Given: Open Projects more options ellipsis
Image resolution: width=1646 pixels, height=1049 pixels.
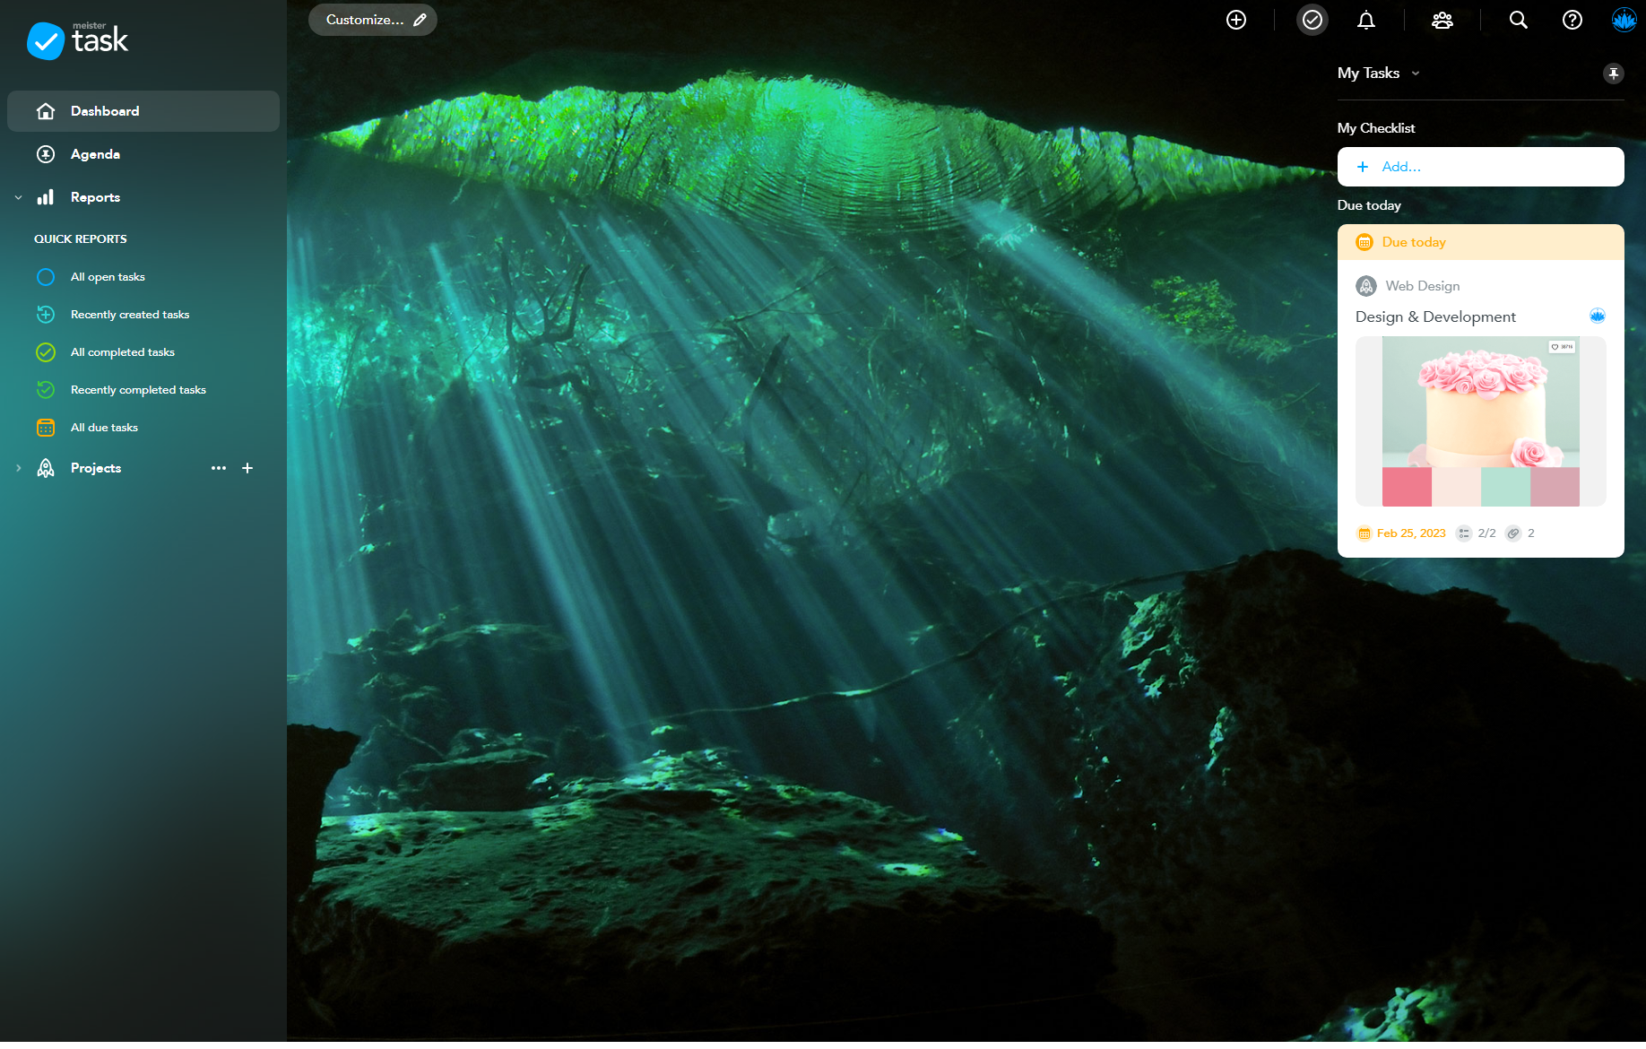Looking at the screenshot, I should [218, 468].
